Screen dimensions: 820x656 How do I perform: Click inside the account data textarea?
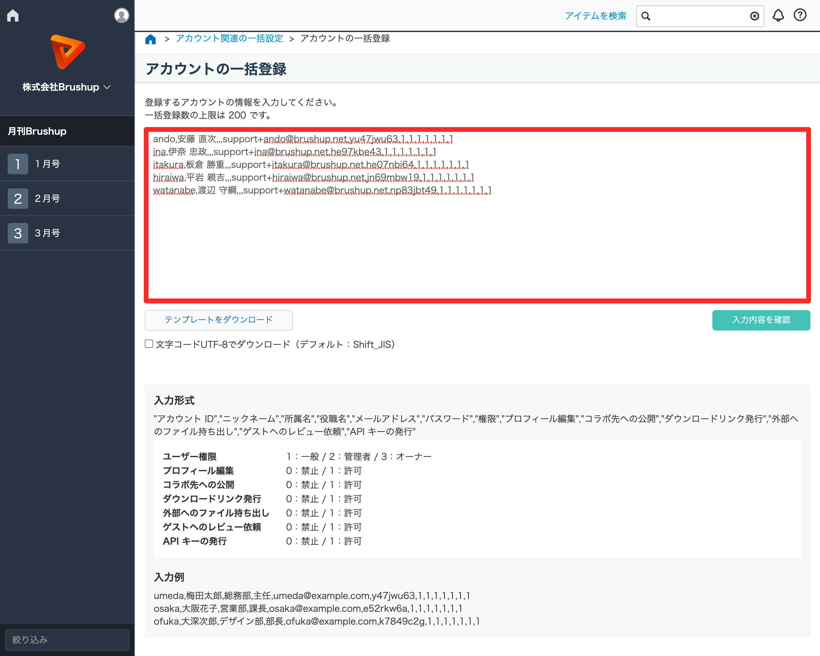(477, 215)
